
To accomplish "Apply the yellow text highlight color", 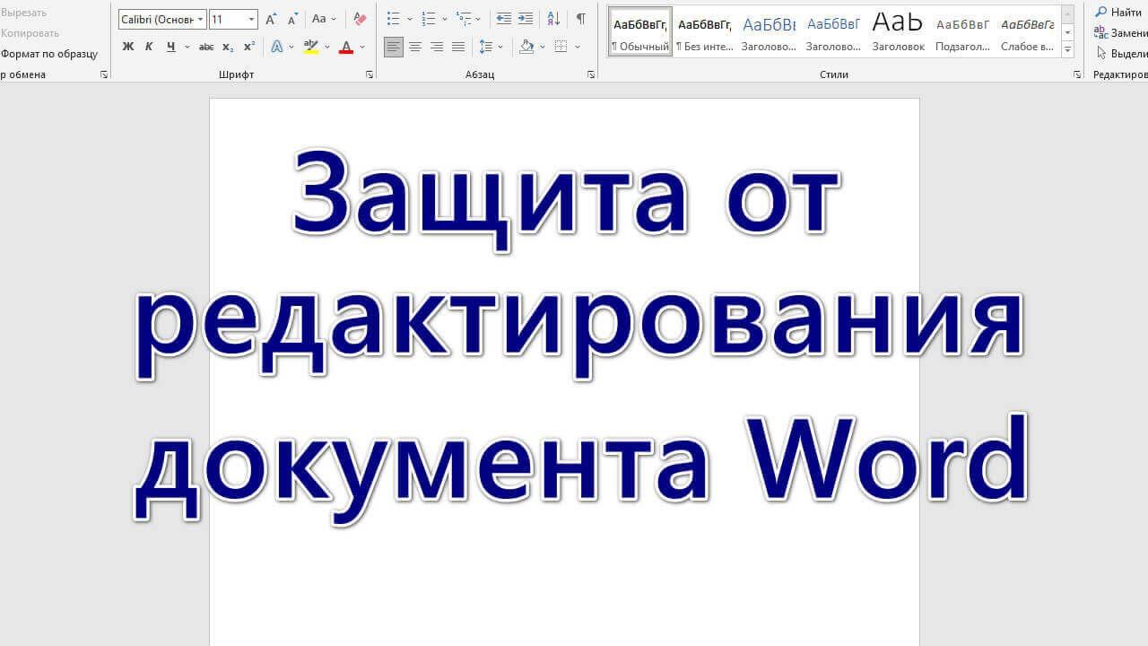I will click(x=311, y=47).
